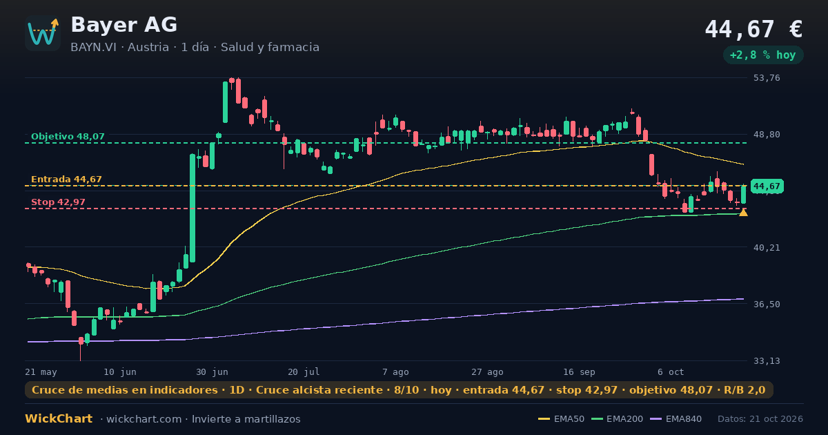Screen dimensions: 828x435
Task: Click the 27 ago date label
Action: point(487,371)
